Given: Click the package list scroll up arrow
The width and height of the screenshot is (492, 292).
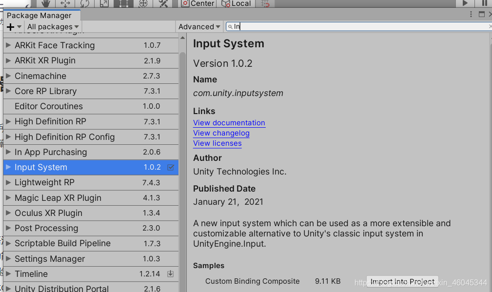Looking at the screenshot, I should click(x=183, y=38).
